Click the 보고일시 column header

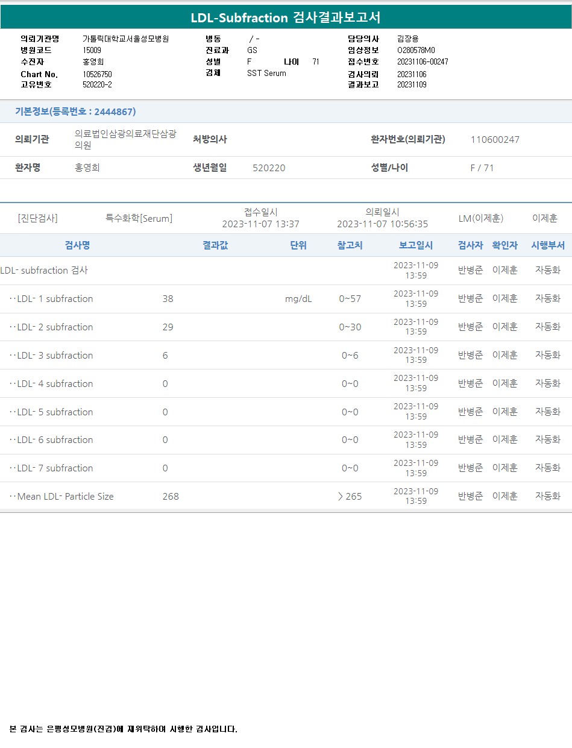[x=415, y=245]
